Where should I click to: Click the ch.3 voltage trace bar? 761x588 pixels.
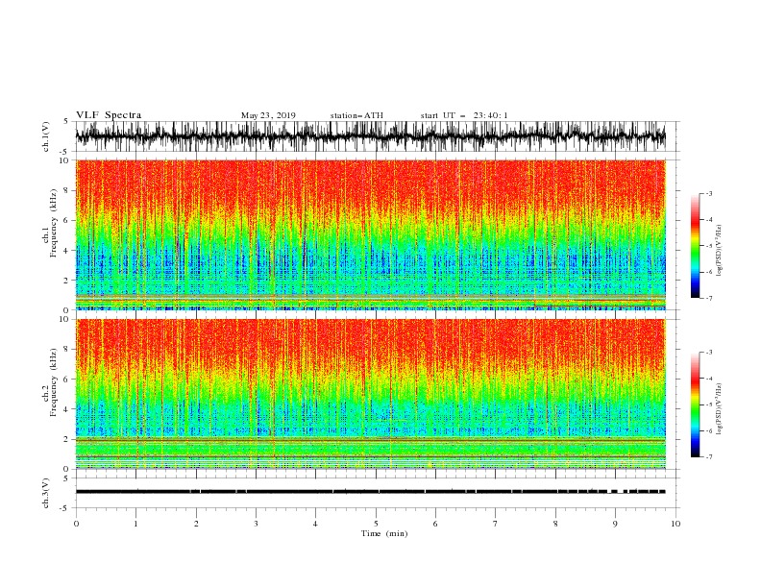coord(371,492)
